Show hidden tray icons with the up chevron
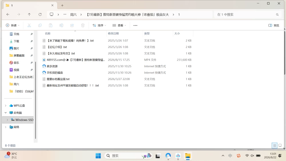This screenshot has width=286, height=161. tap(223, 156)
